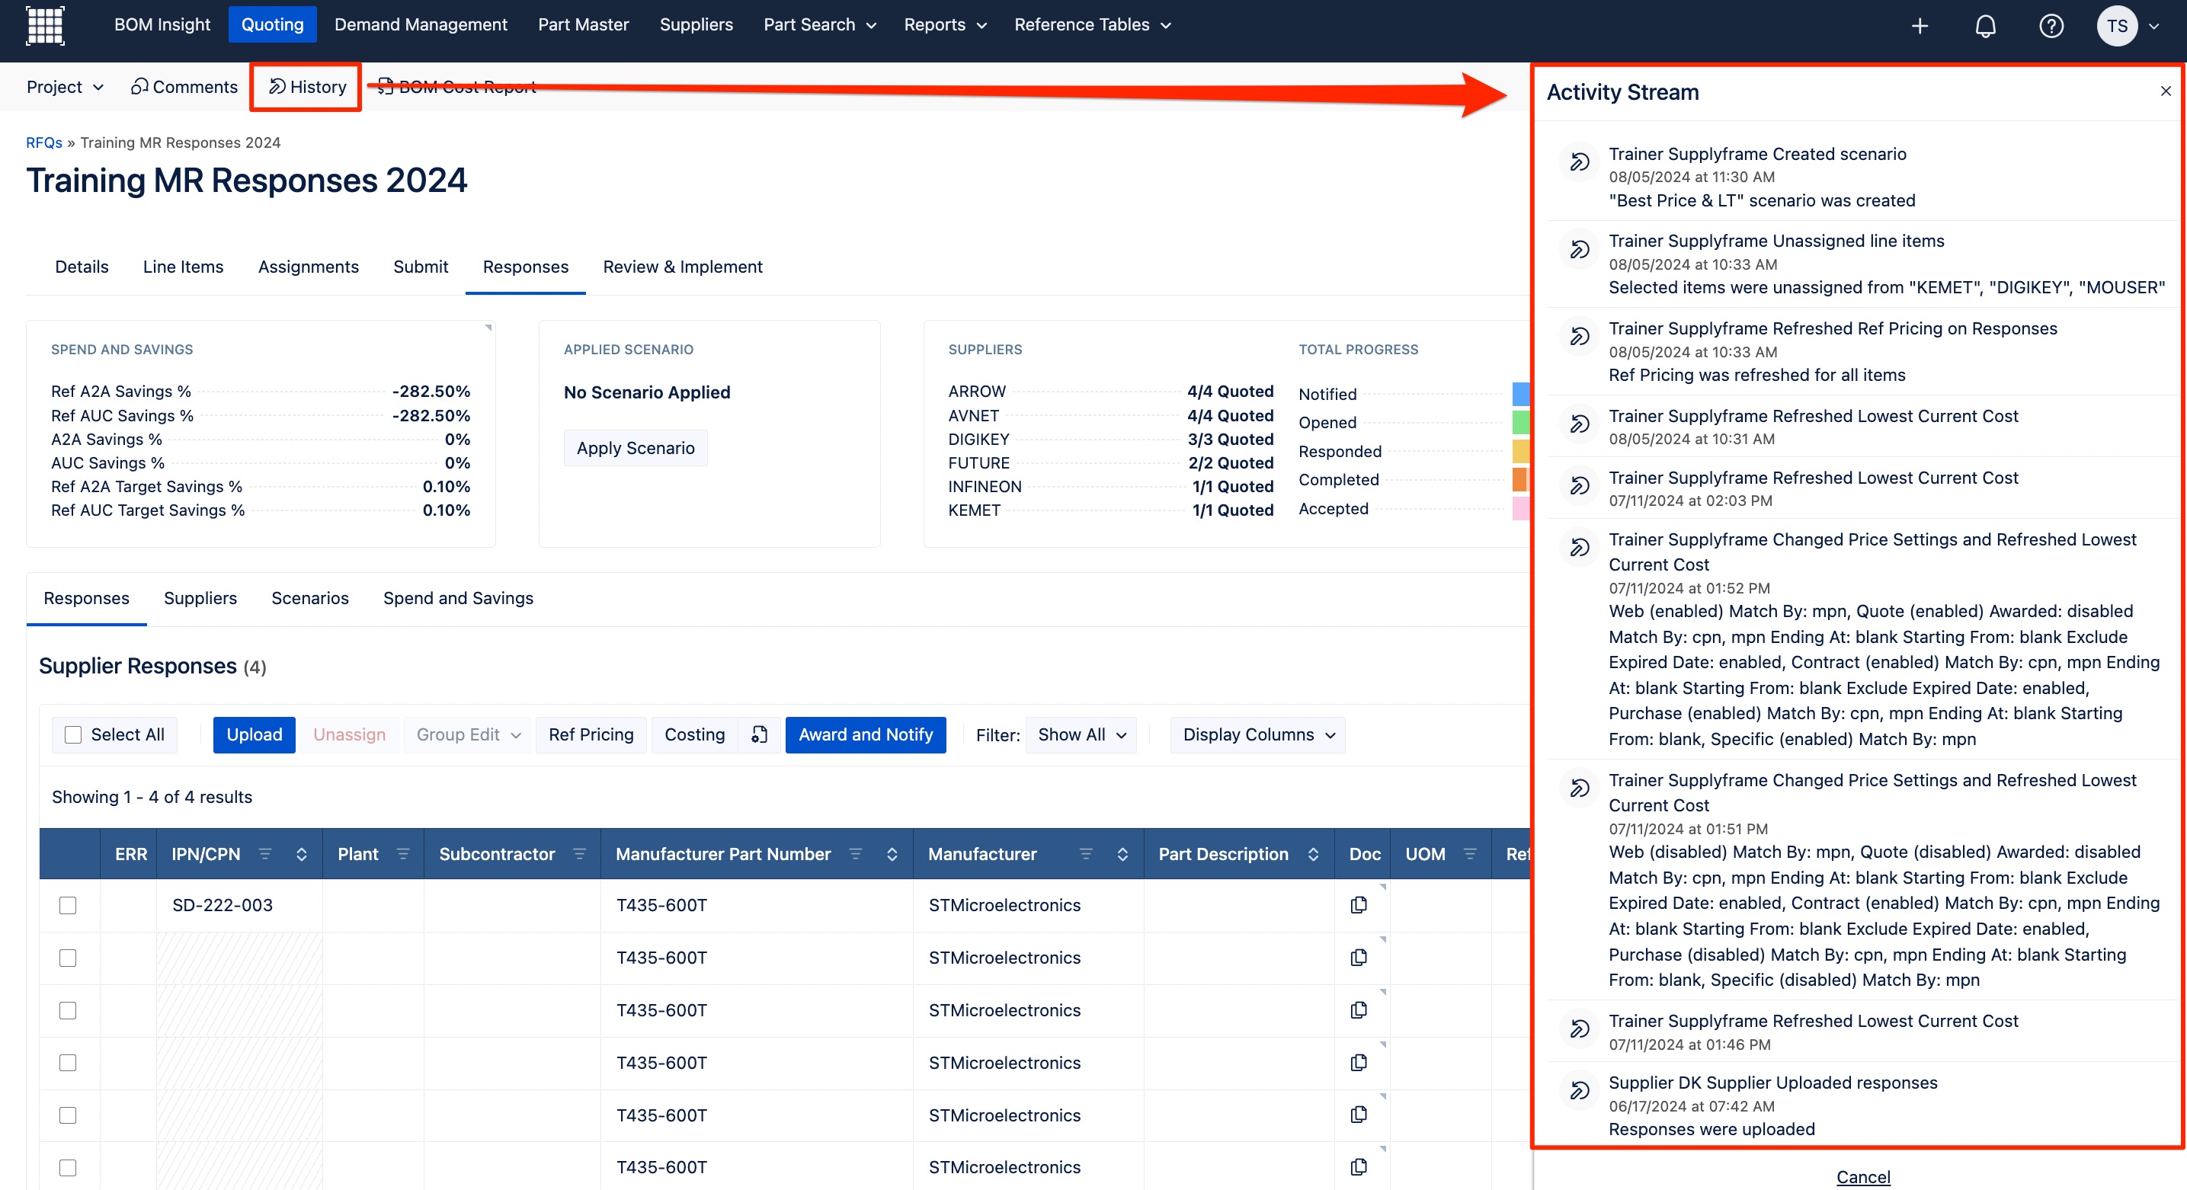Click the Ref Pricing button
The image size is (2187, 1190).
591,734
